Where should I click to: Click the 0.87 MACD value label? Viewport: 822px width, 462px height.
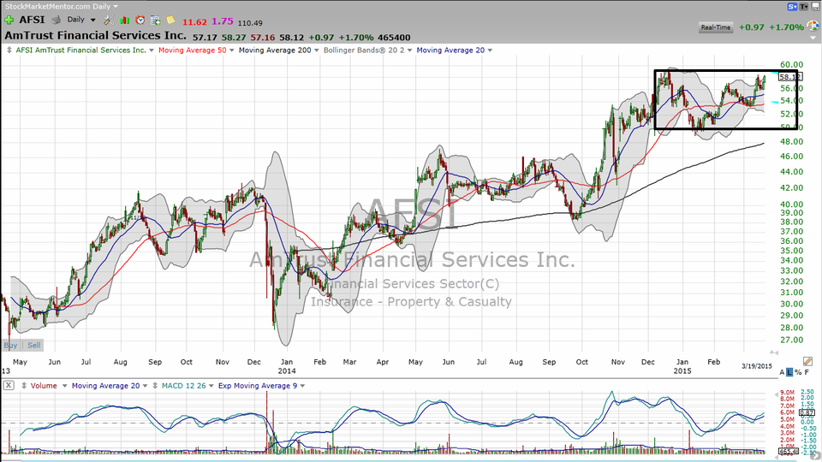[x=807, y=412]
